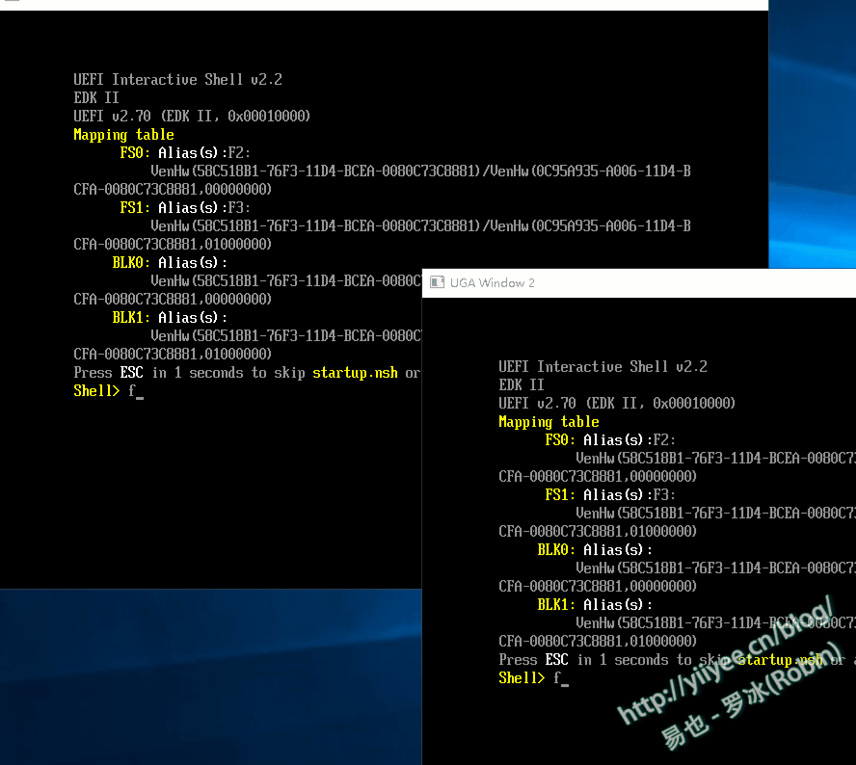The width and height of the screenshot is (856, 765).
Task: Click 'Mapping table' heading in UGA Window 2
Action: [x=548, y=422]
